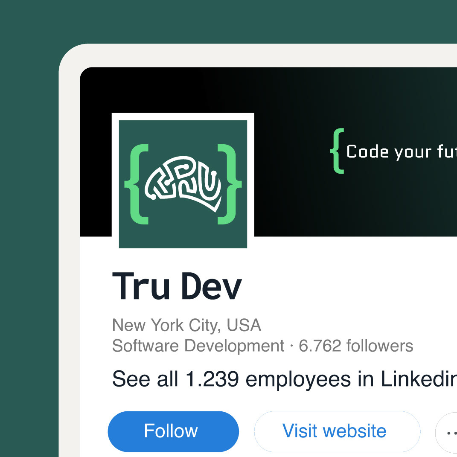Image resolution: width=457 pixels, height=457 pixels.
Task: Click the right green curly brace in logo
Action: 230,184
